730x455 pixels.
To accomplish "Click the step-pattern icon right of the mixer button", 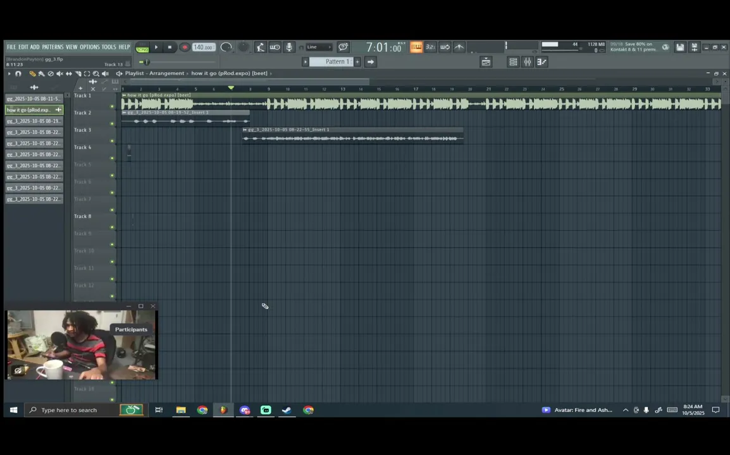I will [x=542, y=62].
